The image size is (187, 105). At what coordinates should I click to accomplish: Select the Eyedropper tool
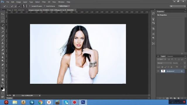coord(3,32)
